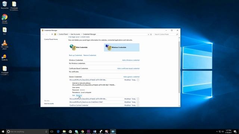This screenshot has width=239, height=134.
Task: Select the MicrosoftOffice16_Data:live:cid credential row
Action: click(104, 102)
